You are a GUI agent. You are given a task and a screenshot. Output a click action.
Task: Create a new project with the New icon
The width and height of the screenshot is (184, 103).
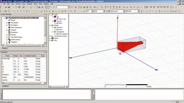[3, 7]
